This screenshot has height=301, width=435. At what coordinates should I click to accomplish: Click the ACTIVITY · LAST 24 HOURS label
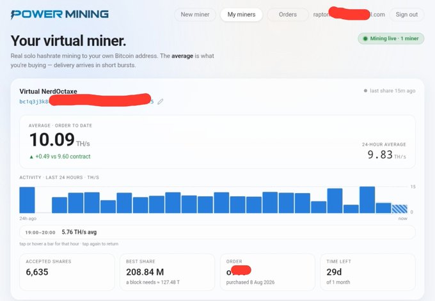pyautogui.click(x=59, y=178)
